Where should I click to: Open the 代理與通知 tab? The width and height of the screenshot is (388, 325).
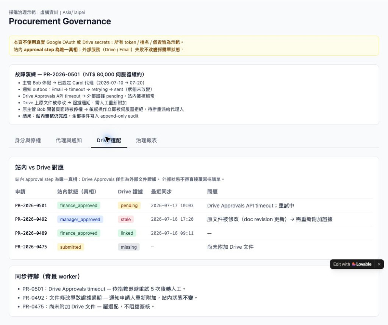pyautogui.click(x=69, y=140)
